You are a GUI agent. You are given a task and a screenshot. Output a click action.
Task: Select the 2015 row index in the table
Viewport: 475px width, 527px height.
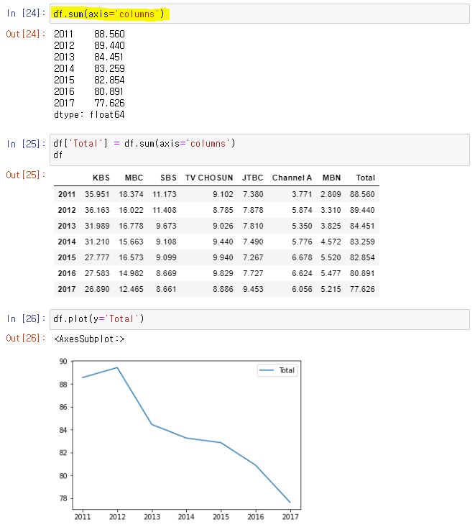(x=67, y=257)
